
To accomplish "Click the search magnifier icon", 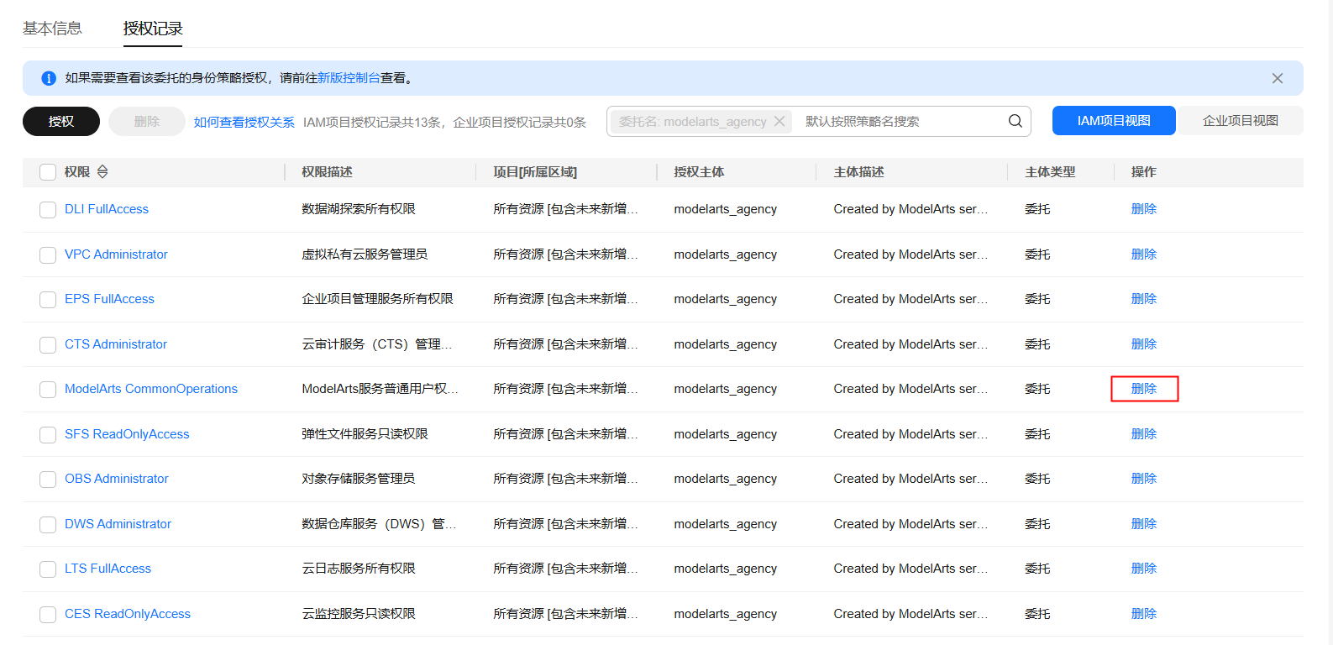I will coord(1015,121).
